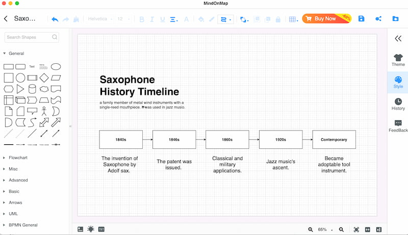Open the 65% zoom level dropdown
Image resolution: width=408 pixels, height=235 pixels.
point(325,229)
